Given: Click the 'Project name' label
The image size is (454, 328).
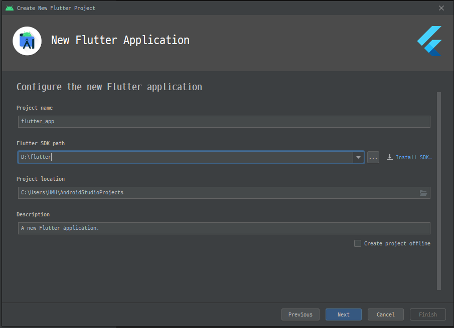Looking at the screenshot, I should [x=35, y=108].
